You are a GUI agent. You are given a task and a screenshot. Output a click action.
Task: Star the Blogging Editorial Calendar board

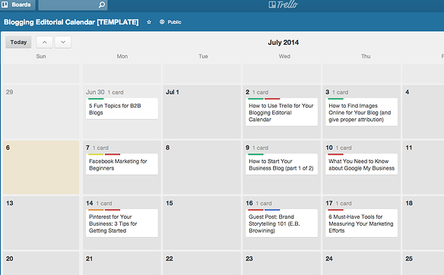(149, 22)
